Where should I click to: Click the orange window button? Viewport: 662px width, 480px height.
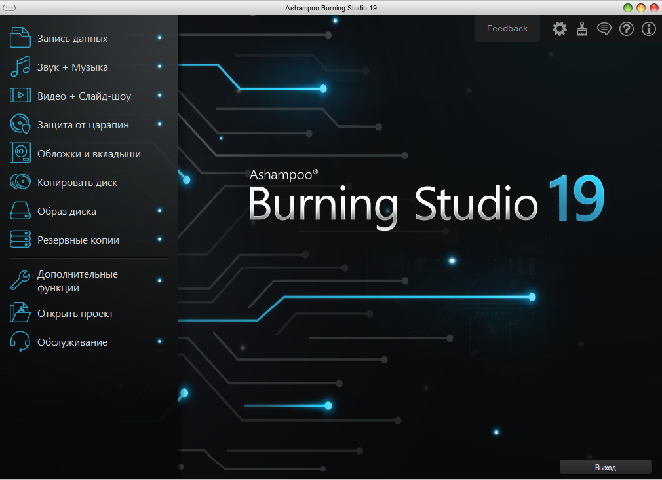(641, 8)
